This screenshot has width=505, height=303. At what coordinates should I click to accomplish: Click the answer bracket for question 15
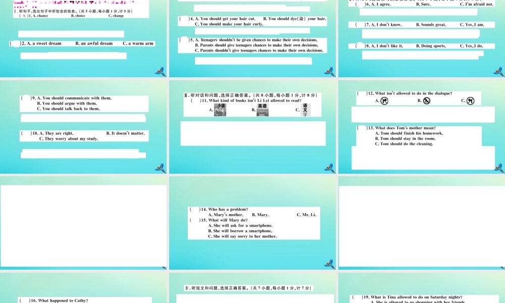[195, 220]
